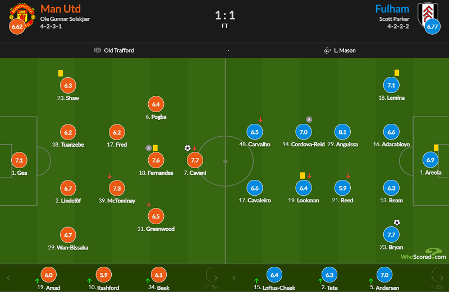Show next Fulham substitutes with right chevron
Screen dimensions: 449x292
441,278
